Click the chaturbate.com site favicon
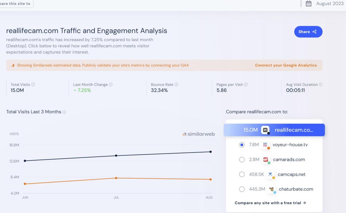The height and width of the screenshot is (213, 346). coord(272,189)
